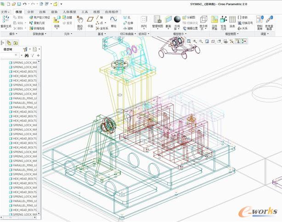Switch to the 分析 (Analysis) ribbon tab
282x222 pixels.
pos(30,11)
